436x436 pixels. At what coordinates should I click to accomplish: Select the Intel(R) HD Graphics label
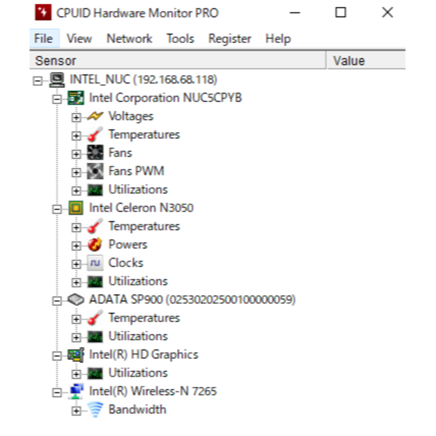coord(144,355)
